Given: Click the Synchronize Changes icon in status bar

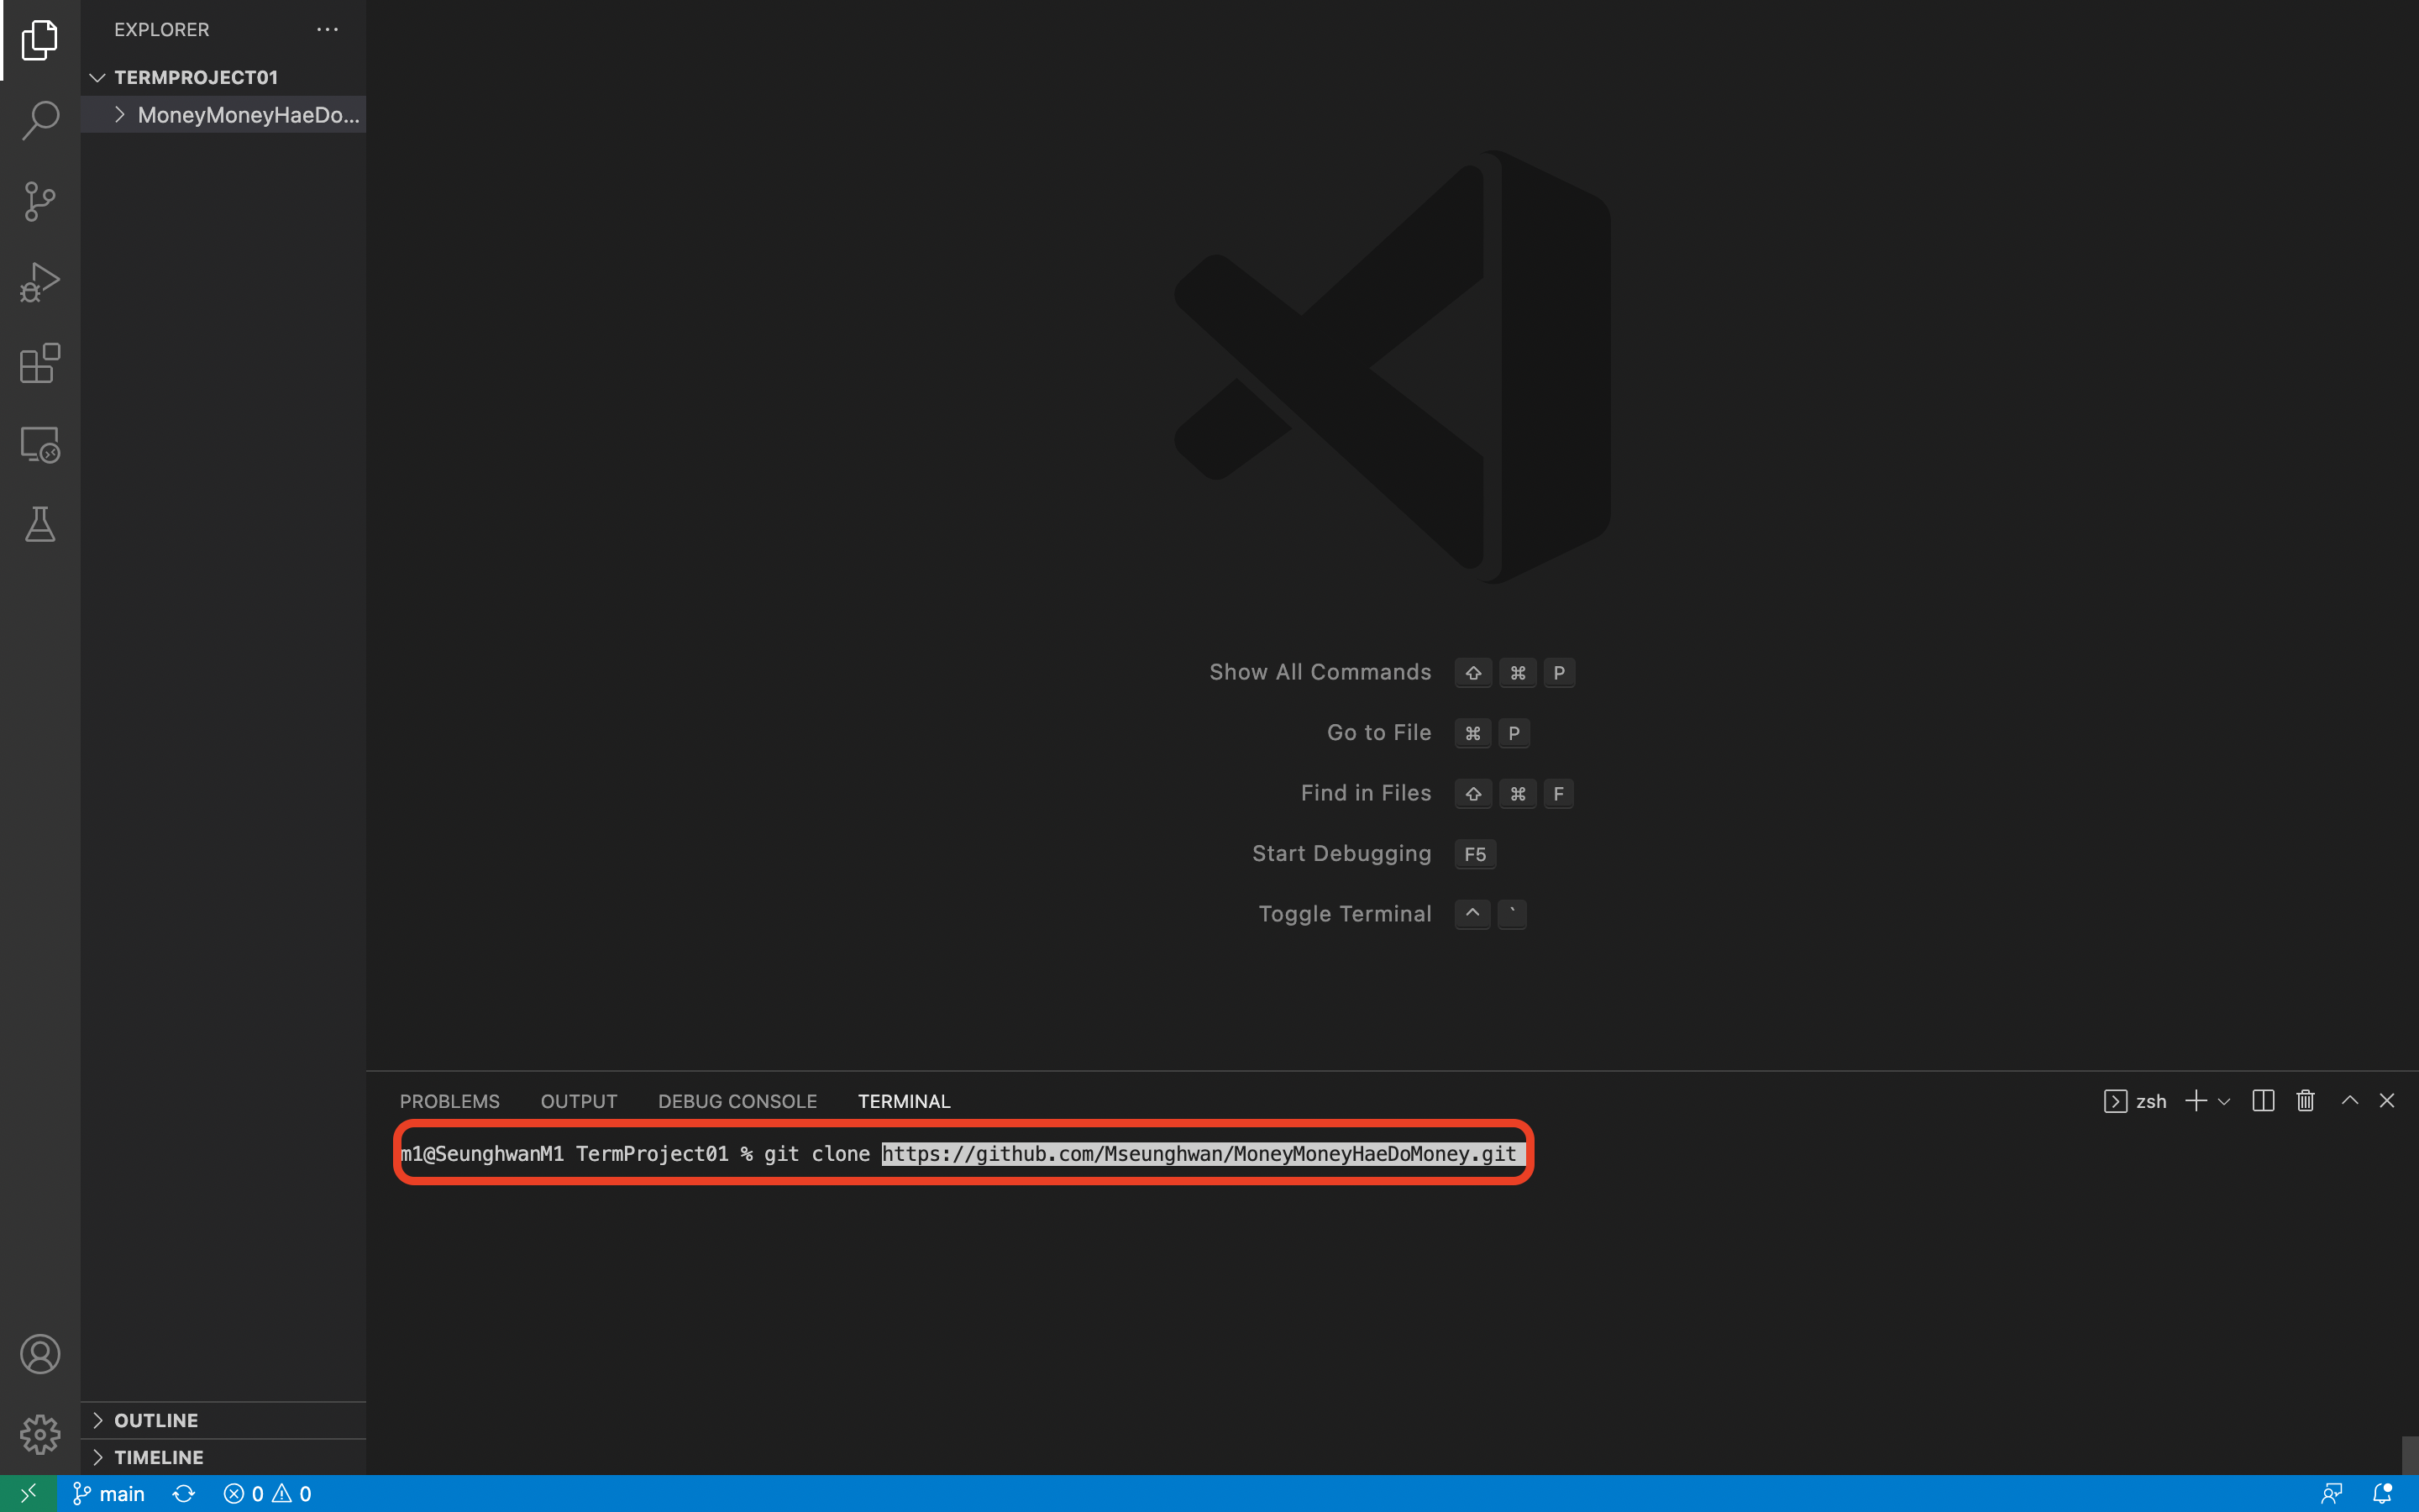Looking at the screenshot, I should coord(184,1493).
